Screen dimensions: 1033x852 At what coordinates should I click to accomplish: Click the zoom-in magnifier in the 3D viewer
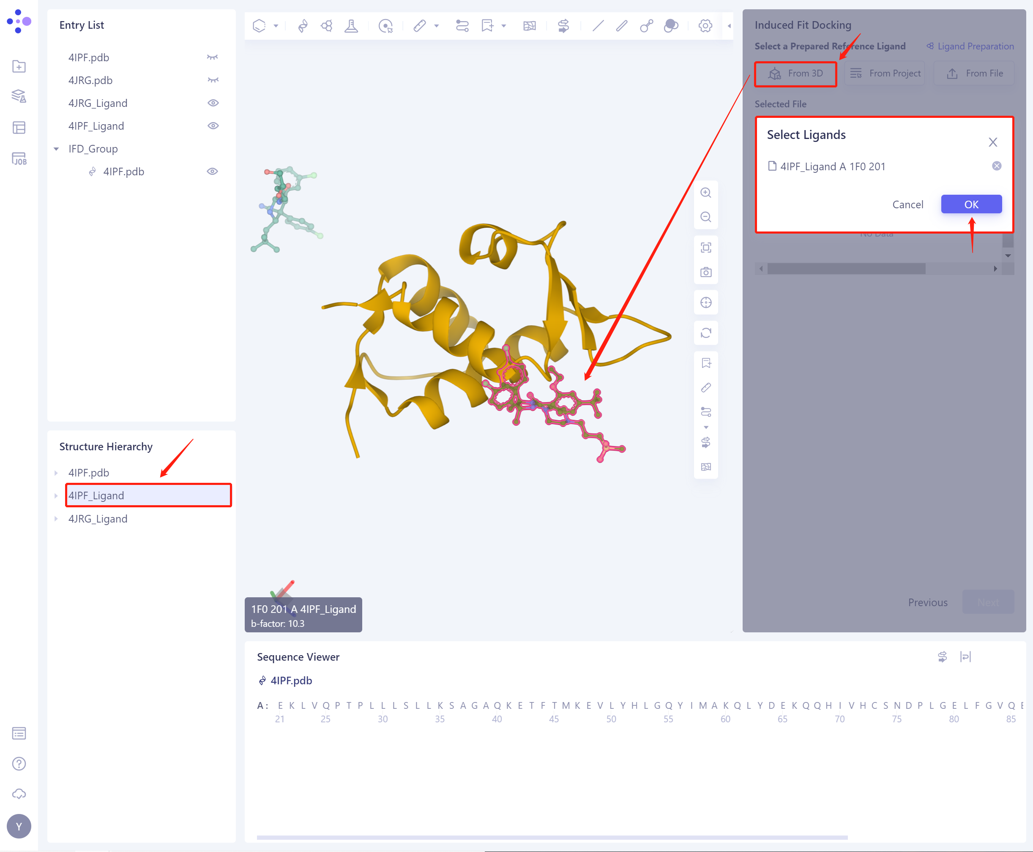pos(706,192)
